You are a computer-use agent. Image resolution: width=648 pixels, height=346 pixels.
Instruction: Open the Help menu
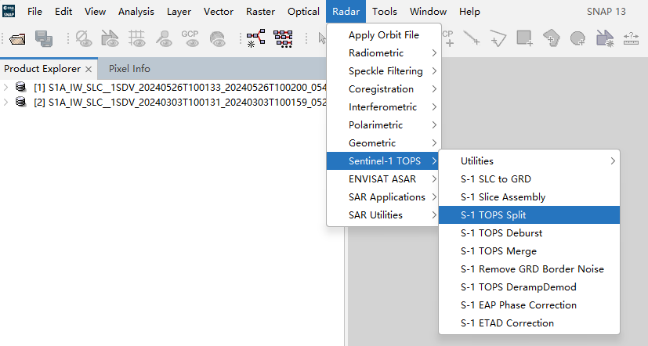pos(469,11)
